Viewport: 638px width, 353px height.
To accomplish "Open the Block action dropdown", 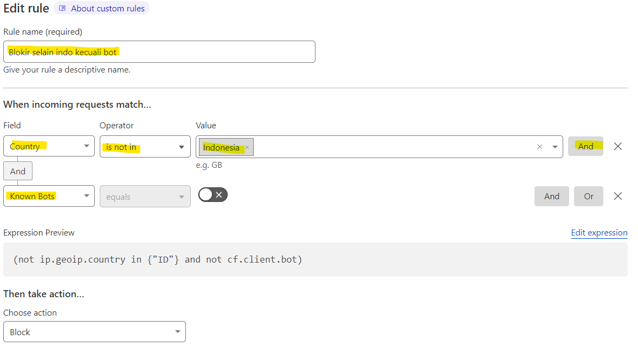I will (94, 332).
